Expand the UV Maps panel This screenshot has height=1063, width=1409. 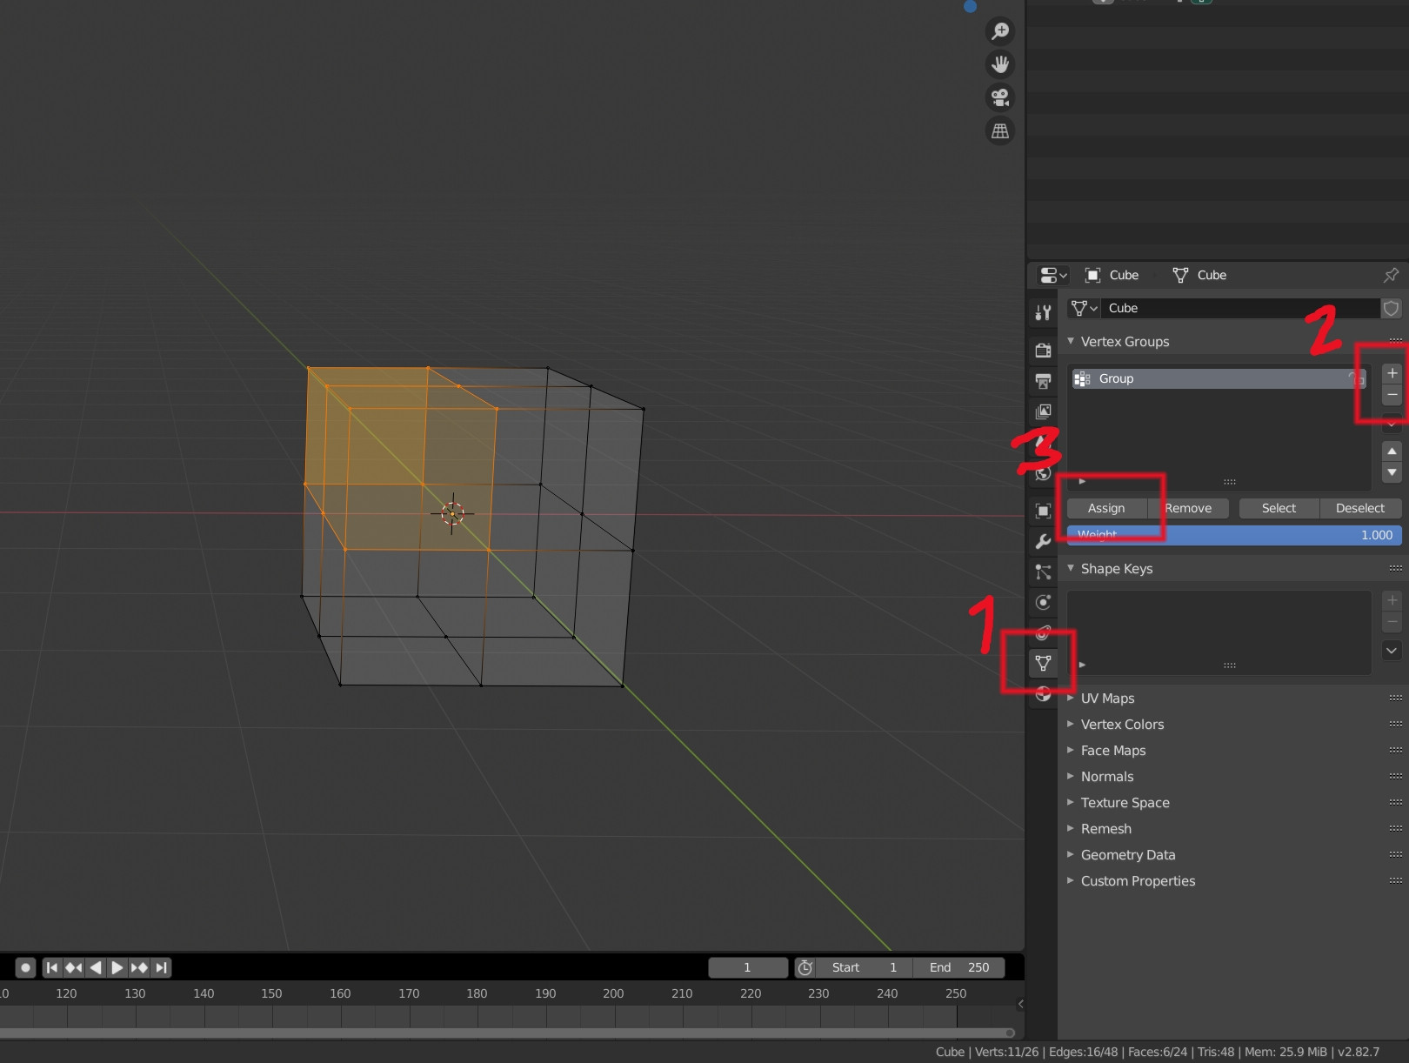pos(1107,698)
